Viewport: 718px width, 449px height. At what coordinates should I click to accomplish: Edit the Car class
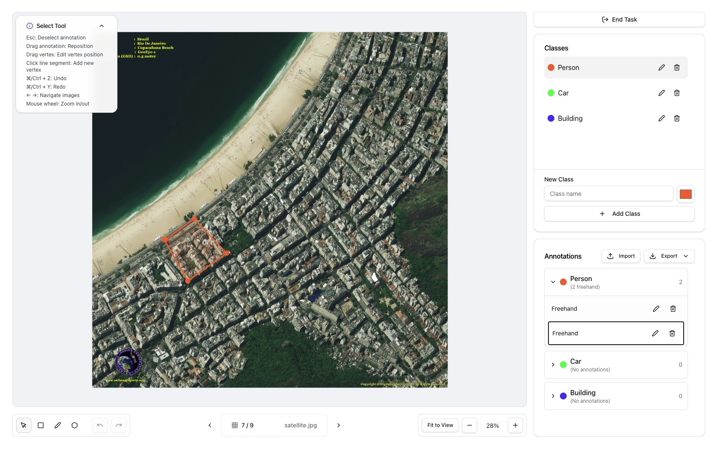pyautogui.click(x=662, y=93)
